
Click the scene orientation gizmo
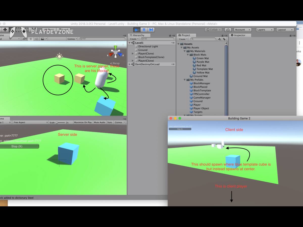coord(116,52)
